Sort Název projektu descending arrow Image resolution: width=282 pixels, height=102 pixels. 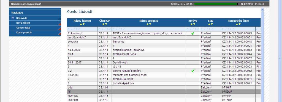coord(150,24)
